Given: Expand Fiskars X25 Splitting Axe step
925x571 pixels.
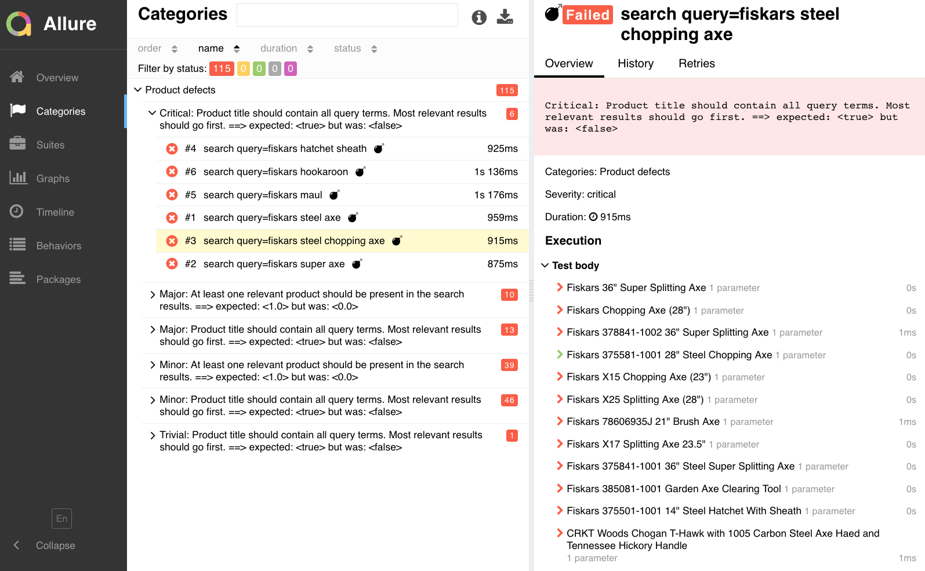Looking at the screenshot, I should (560, 399).
